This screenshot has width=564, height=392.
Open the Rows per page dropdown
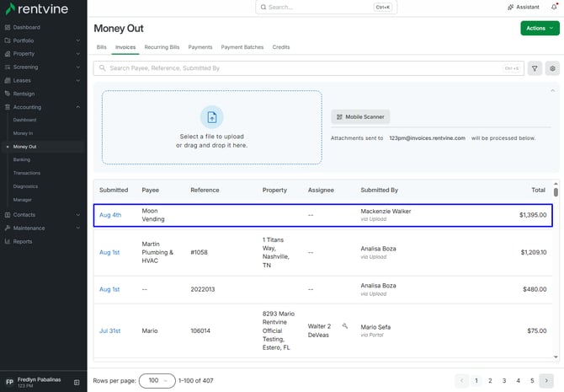click(x=157, y=380)
